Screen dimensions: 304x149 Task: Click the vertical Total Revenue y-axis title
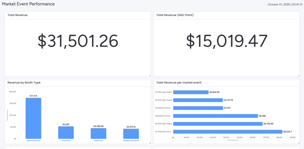click(7, 115)
